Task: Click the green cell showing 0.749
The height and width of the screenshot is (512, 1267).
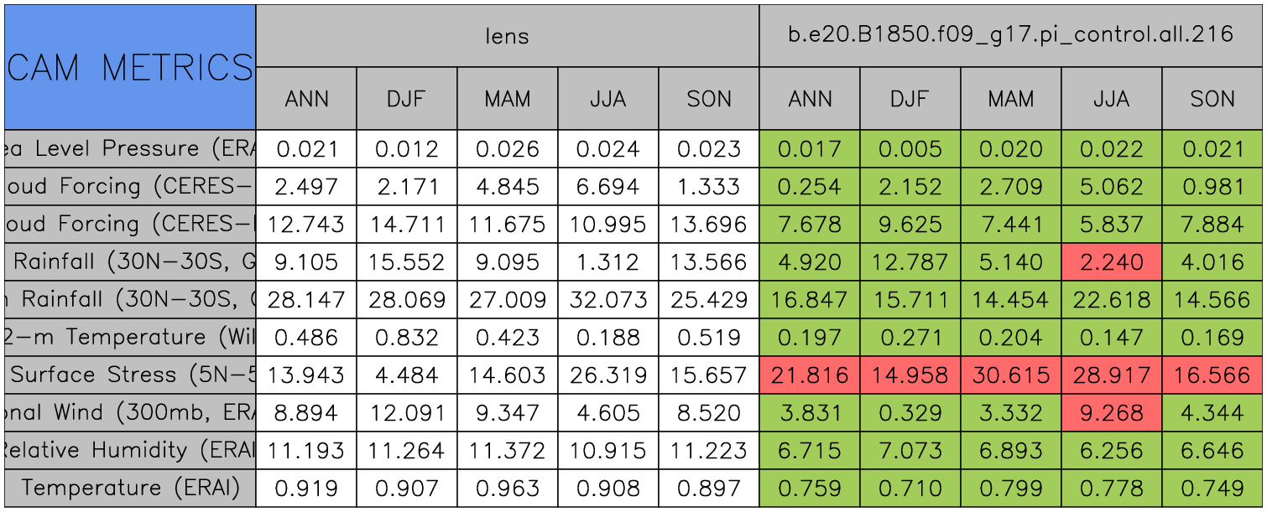Action: pyautogui.click(x=1212, y=488)
